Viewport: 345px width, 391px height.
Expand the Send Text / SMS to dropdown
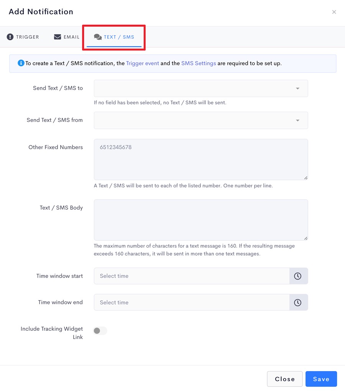pyautogui.click(x=201, y=89)
